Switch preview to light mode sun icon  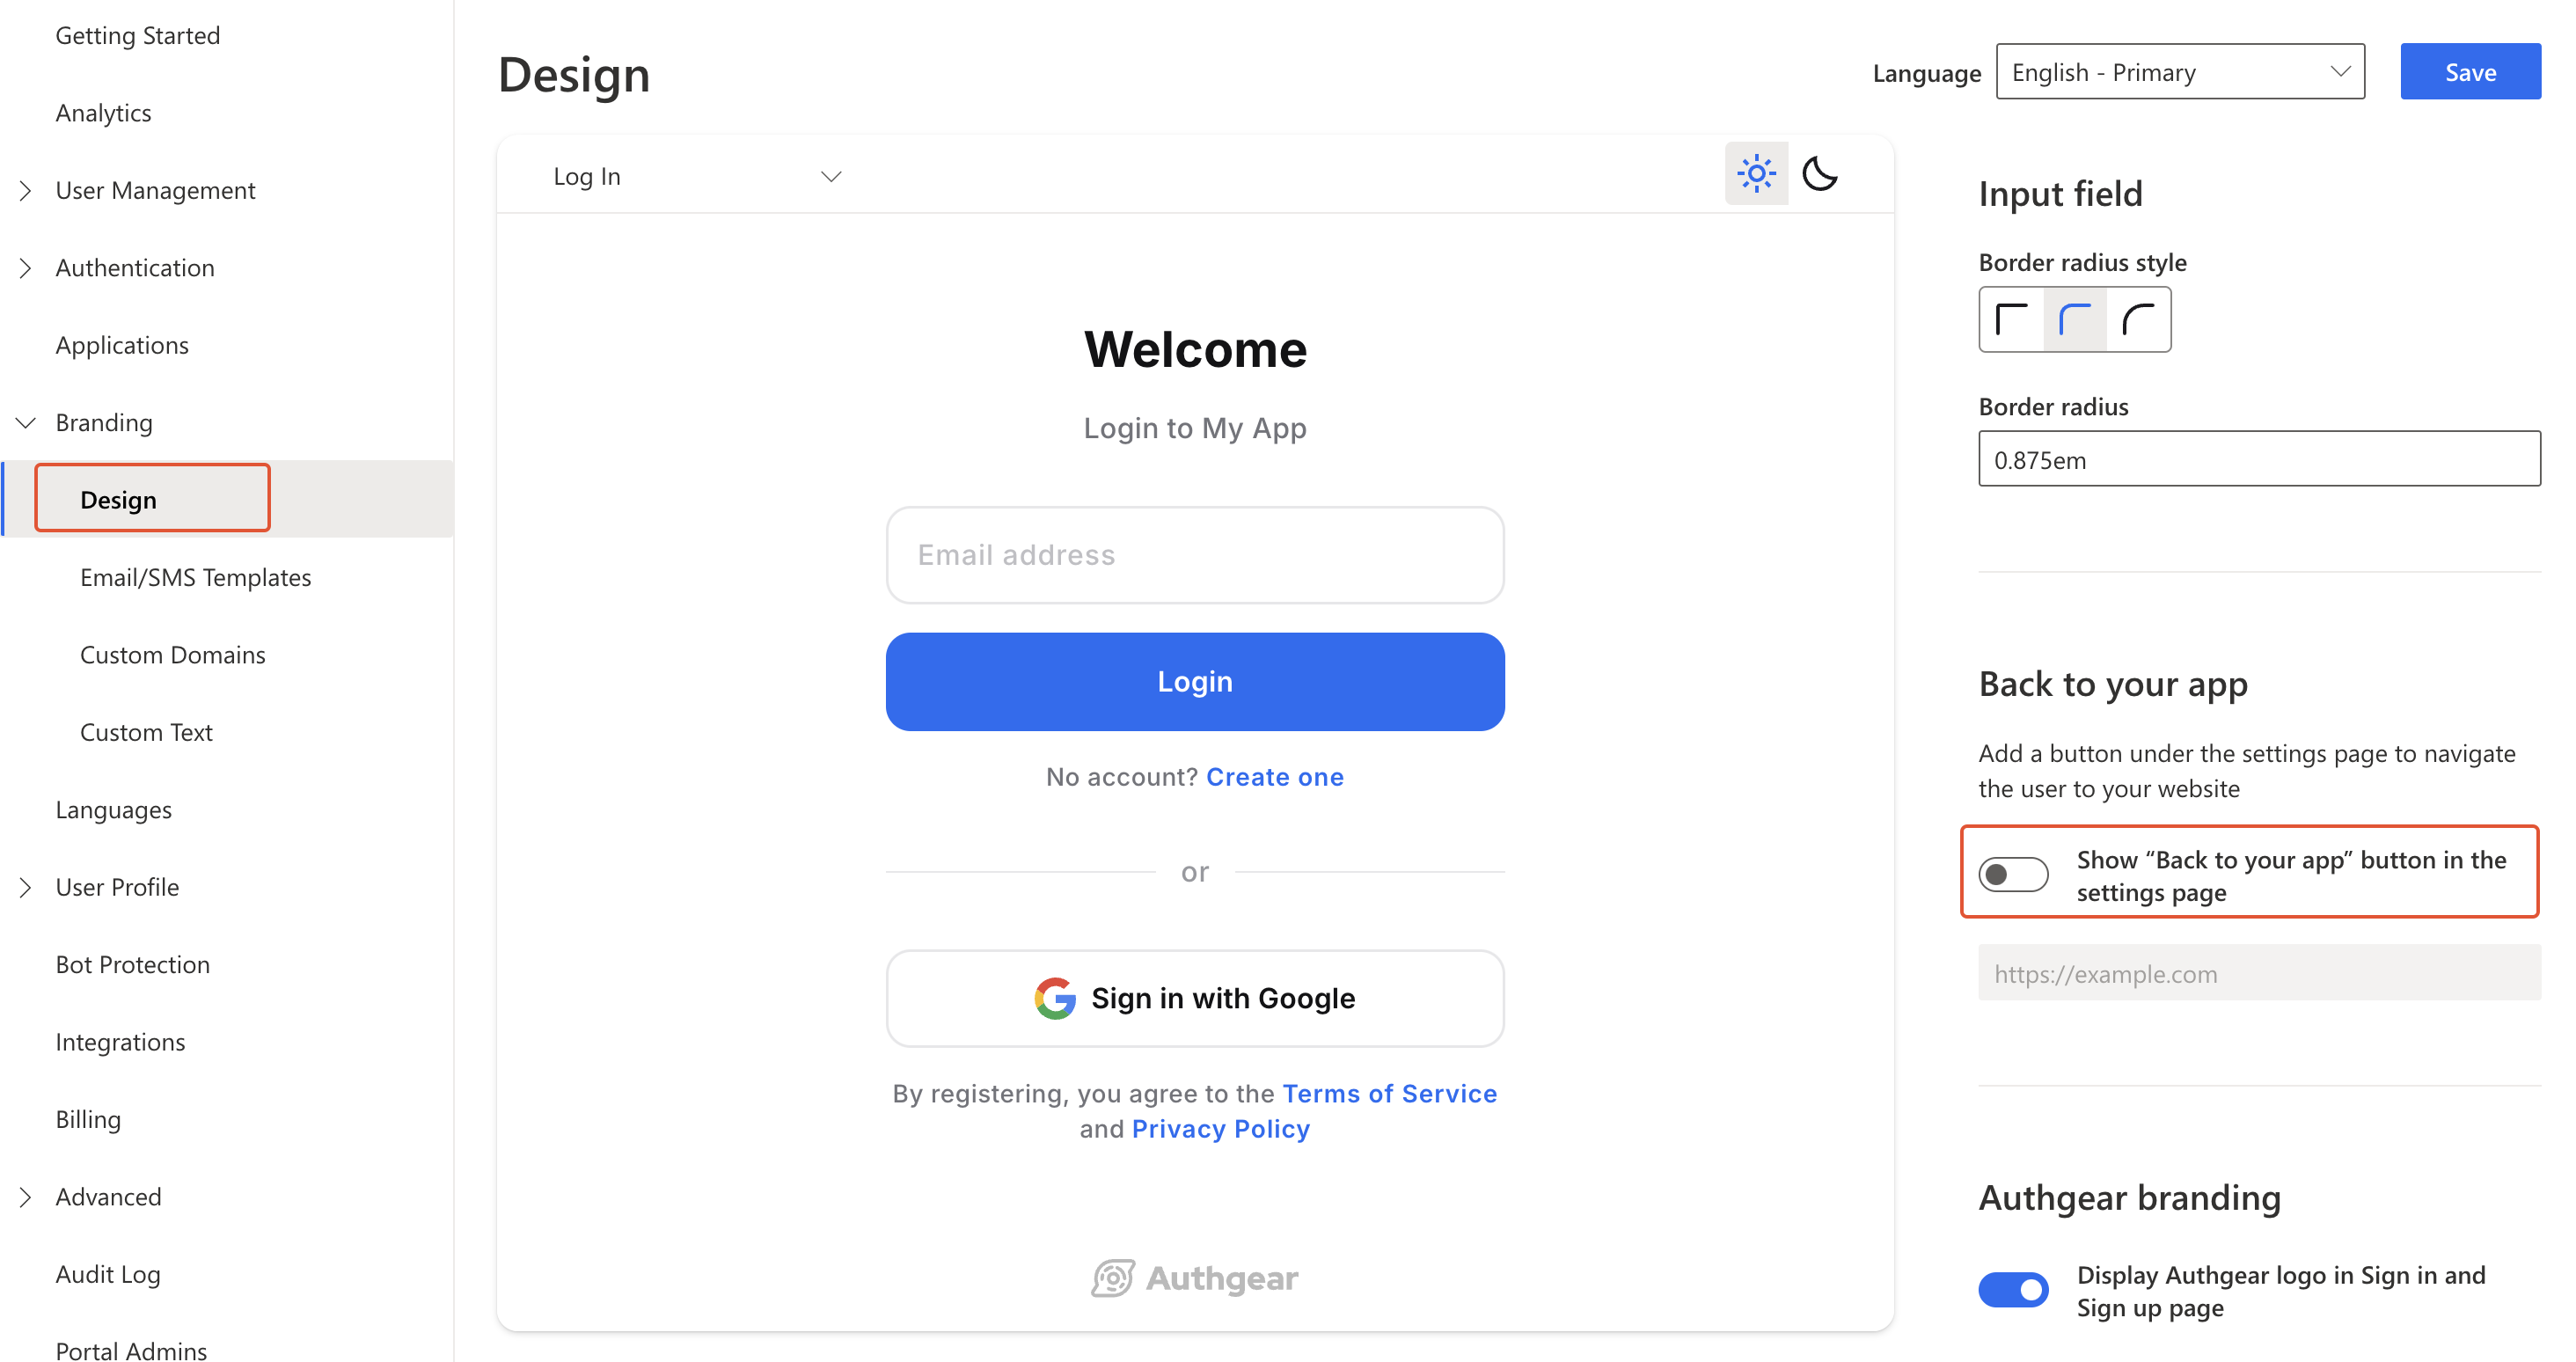click(x=1755, y=174)
